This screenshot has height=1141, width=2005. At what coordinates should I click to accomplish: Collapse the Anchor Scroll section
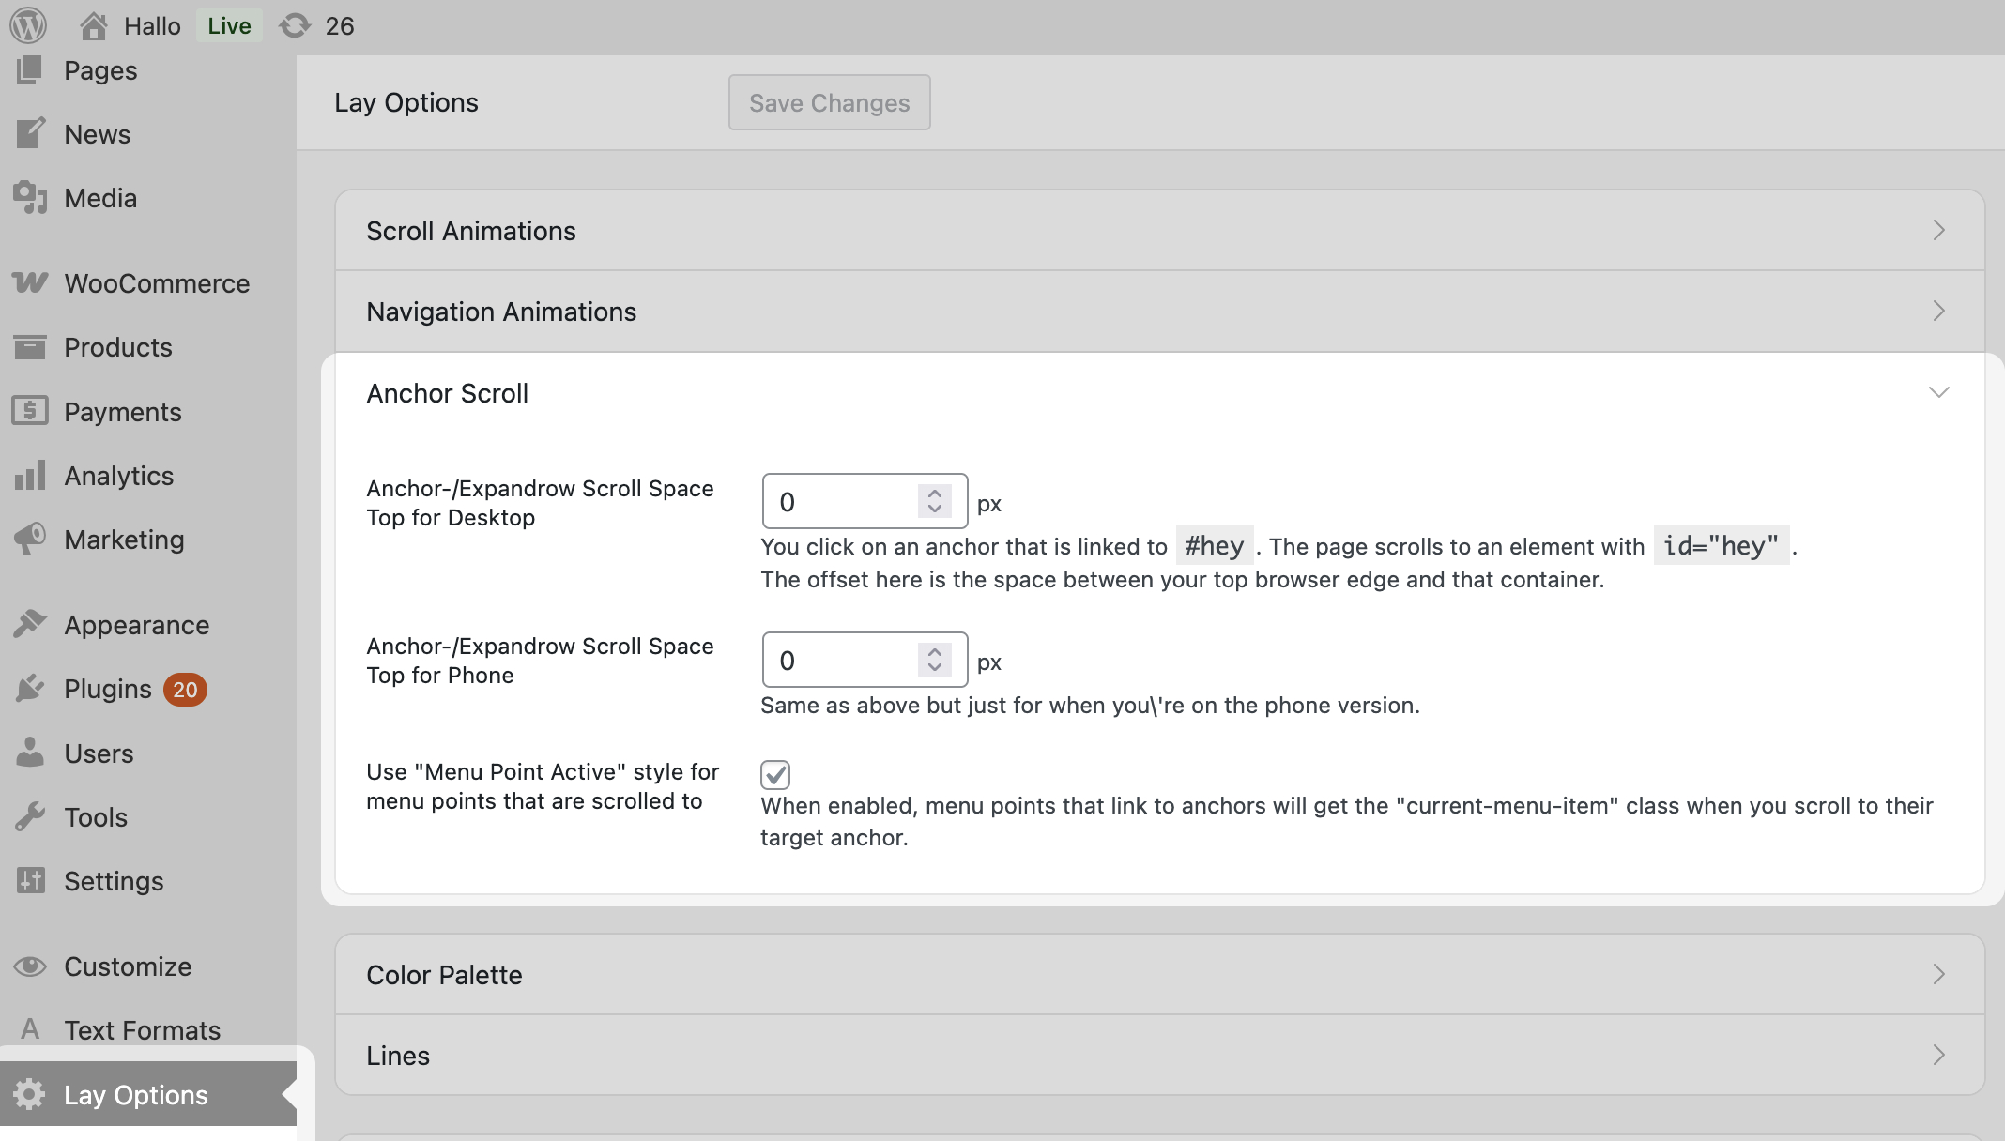click(x=1938, y=392)
